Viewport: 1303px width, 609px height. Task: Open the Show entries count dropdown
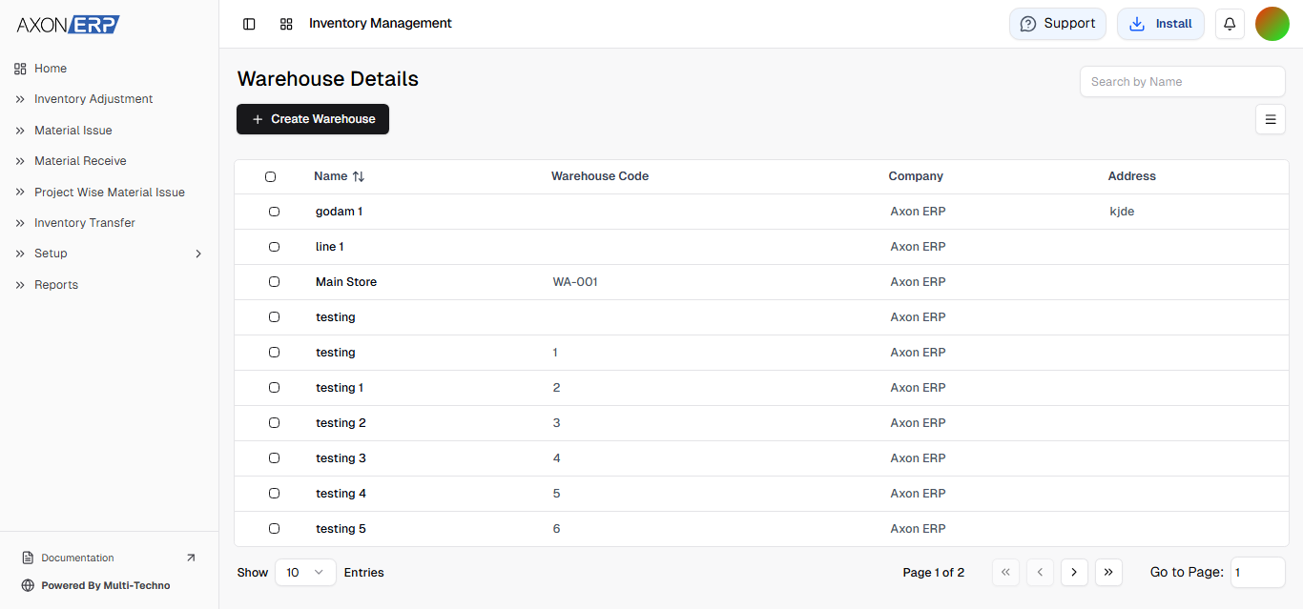click(305, 573)
